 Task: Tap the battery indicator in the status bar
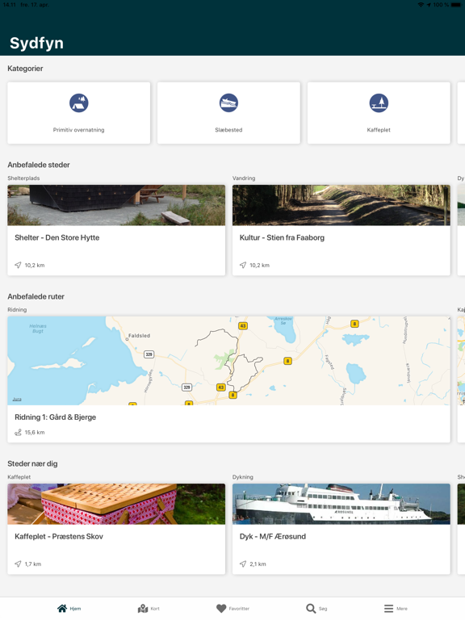pos(458,5)
